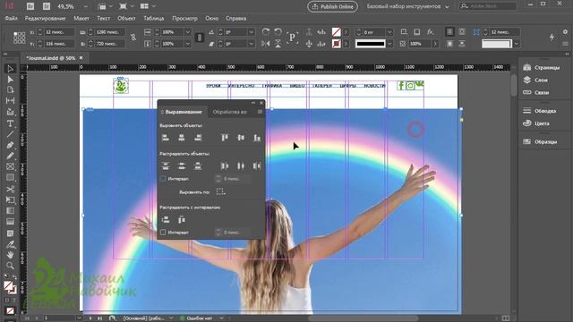
Task: Align horizontal centers icon in align panel
Action: (x=181, y=138)
